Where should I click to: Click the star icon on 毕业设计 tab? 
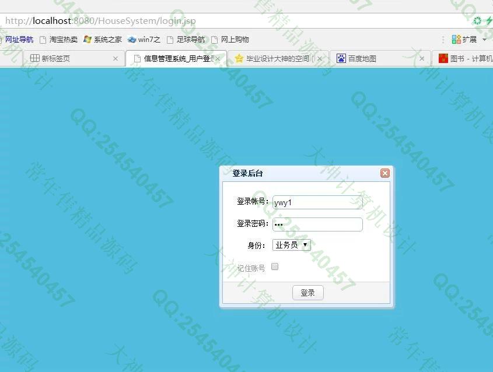[x=239, y=58]
